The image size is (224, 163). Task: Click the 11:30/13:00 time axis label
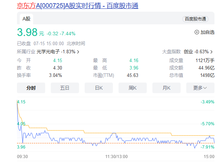pos(116,157)
